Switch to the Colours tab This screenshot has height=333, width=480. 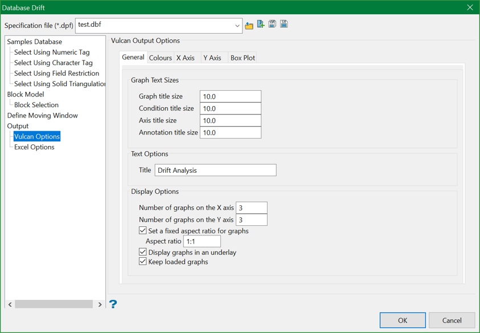tap(160, 58)
